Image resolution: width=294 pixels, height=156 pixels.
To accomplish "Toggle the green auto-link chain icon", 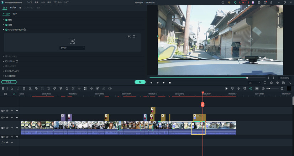I will [14, 94].
